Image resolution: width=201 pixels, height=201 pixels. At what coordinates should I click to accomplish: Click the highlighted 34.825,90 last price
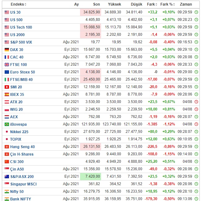92,12
